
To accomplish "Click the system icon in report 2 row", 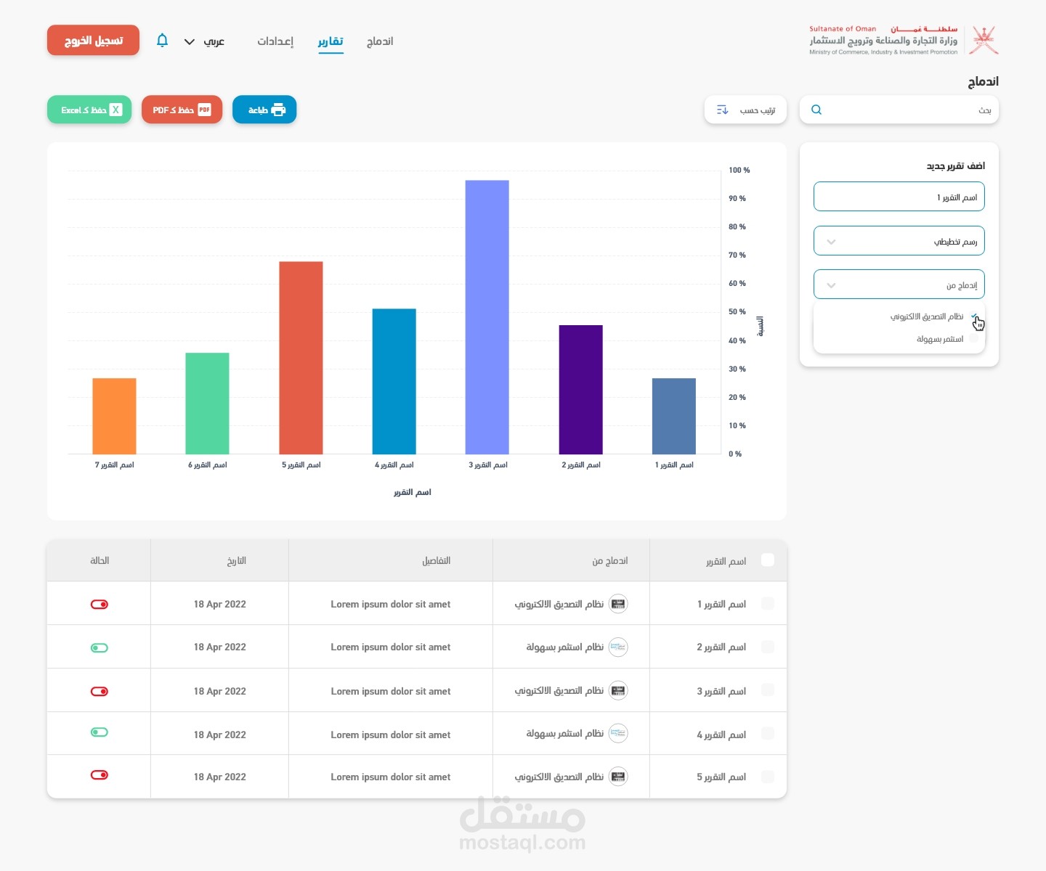I will [x=618, y=647].
